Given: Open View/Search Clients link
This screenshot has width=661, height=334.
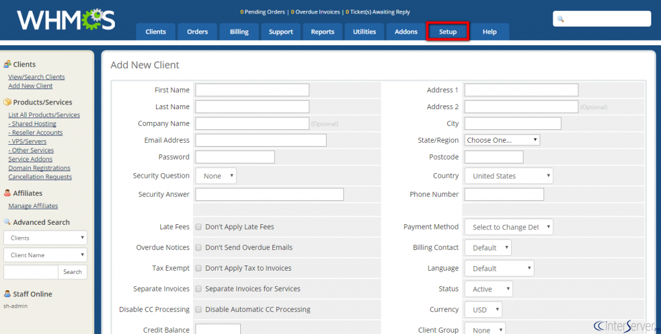Looking at the screenshot, I should click(x=37, y=77).
